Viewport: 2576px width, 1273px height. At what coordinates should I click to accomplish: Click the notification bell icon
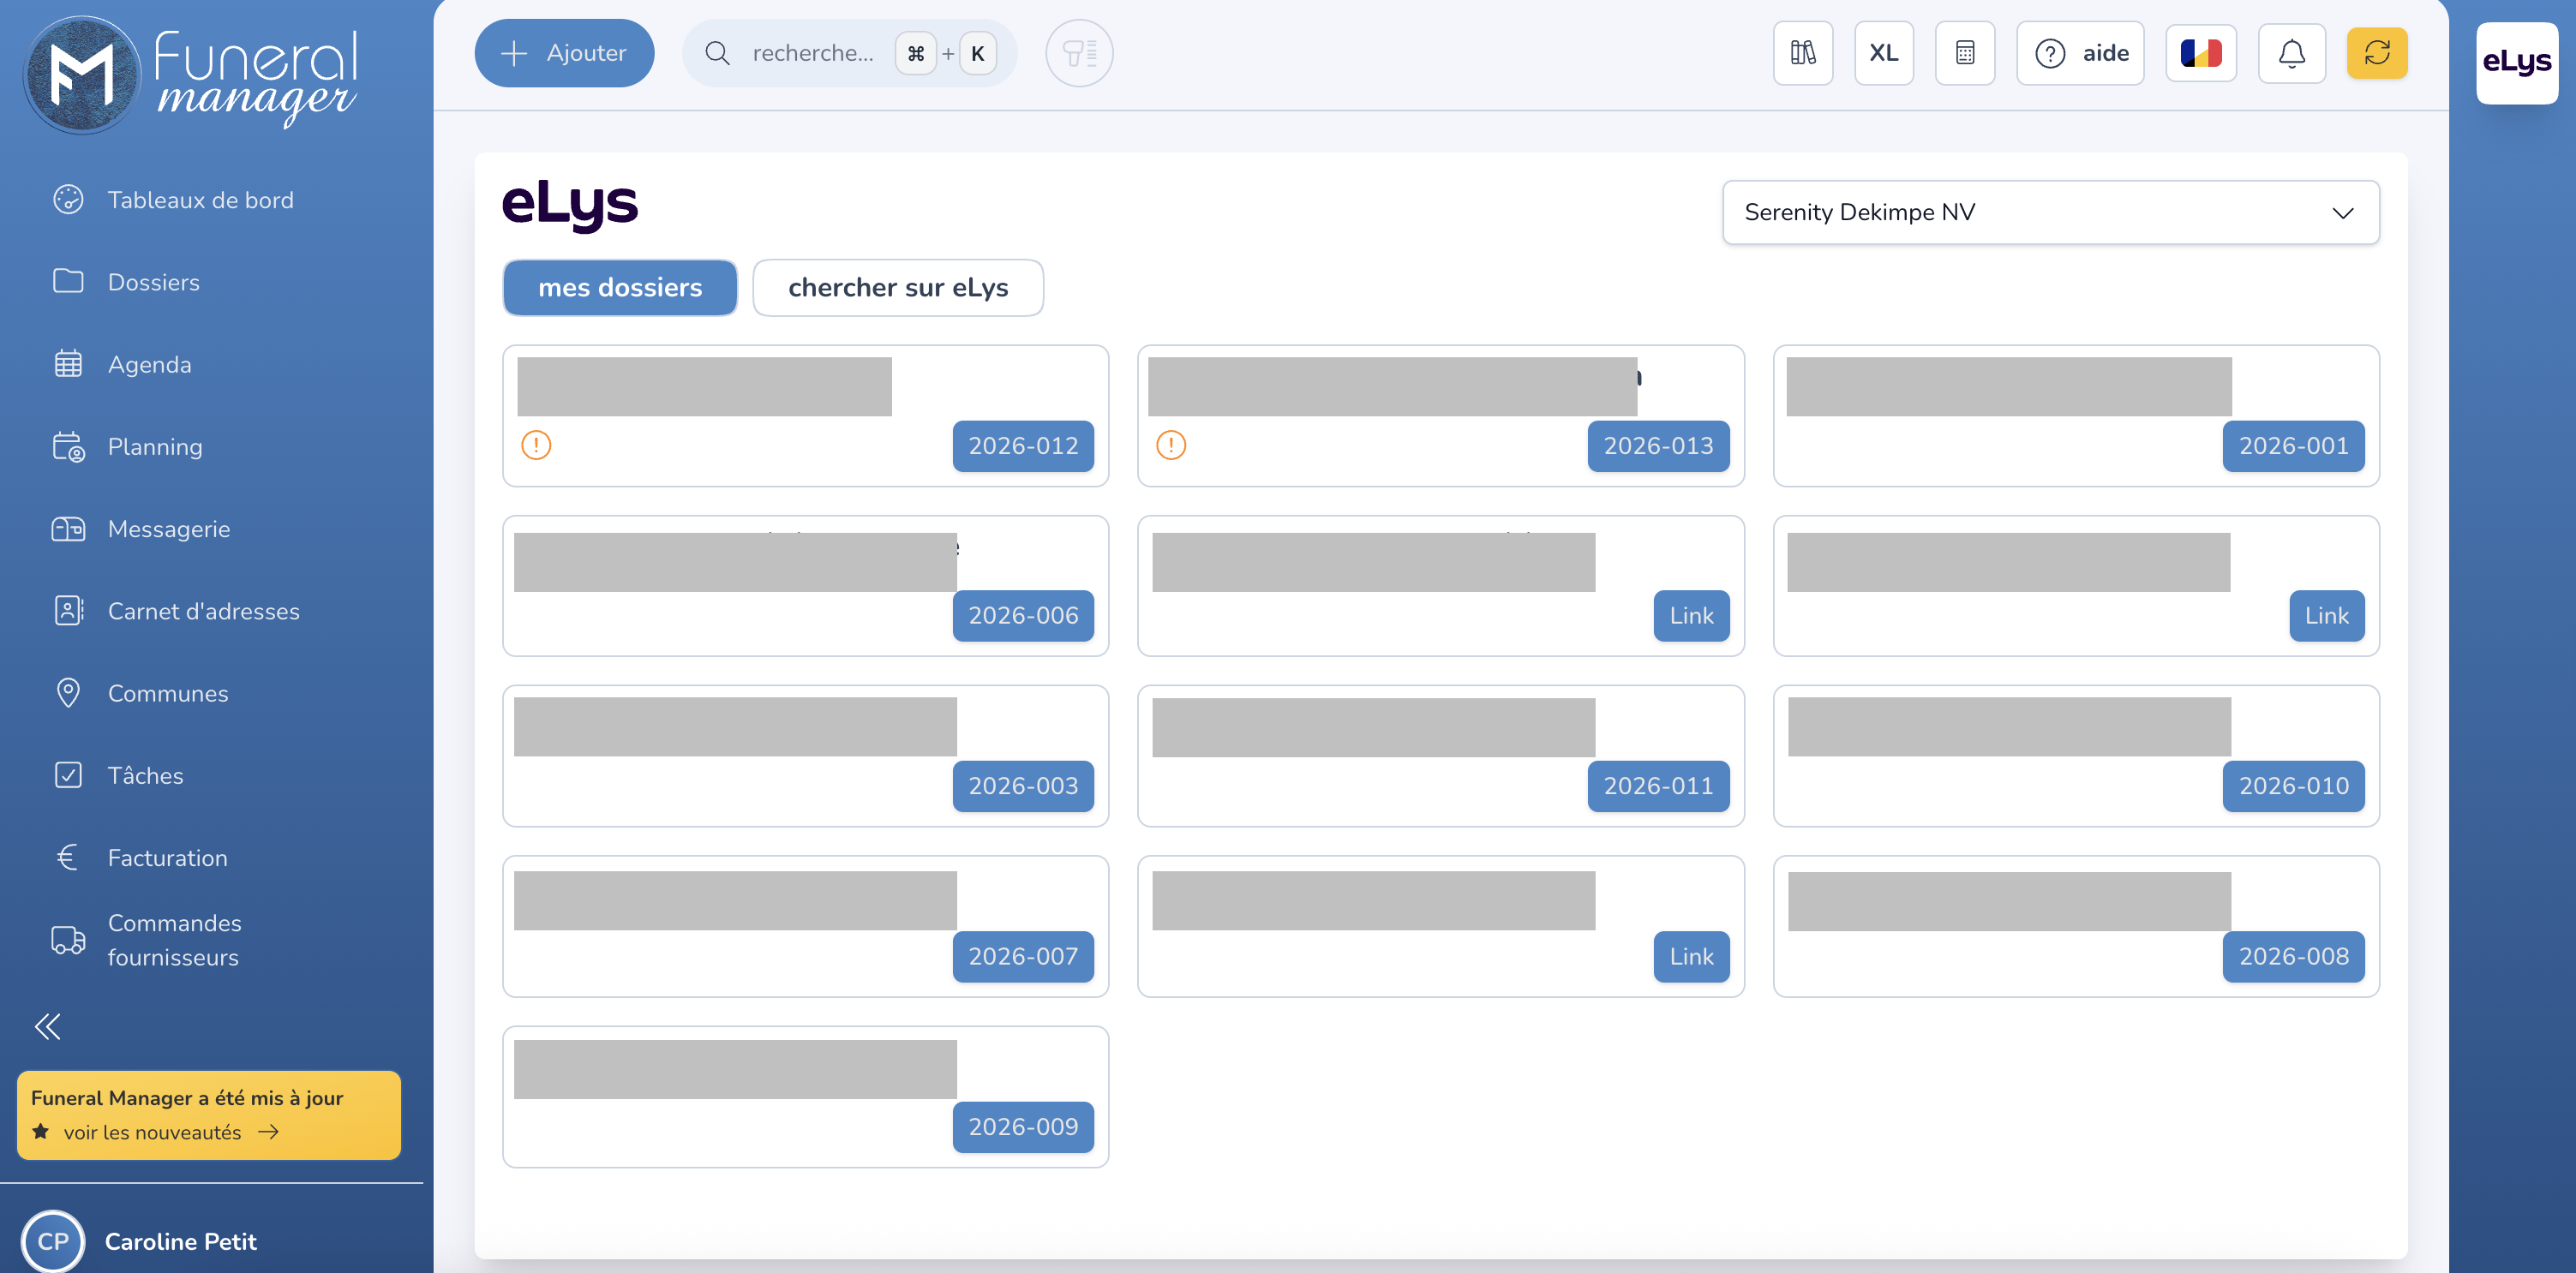point(2291,53)
